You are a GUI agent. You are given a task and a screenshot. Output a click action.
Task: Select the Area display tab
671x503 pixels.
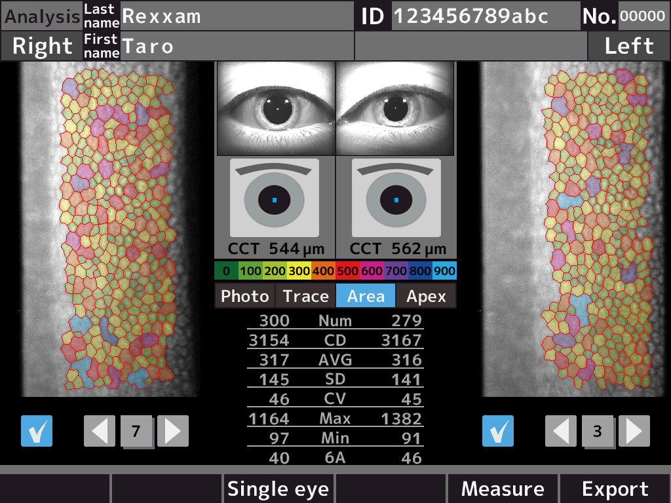point(366,296)
